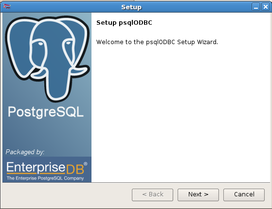Image resolution: width=272 pixels, height=209 pixels.
Task: Click the 'Packaged by:' label
Action: click(25, 152)
